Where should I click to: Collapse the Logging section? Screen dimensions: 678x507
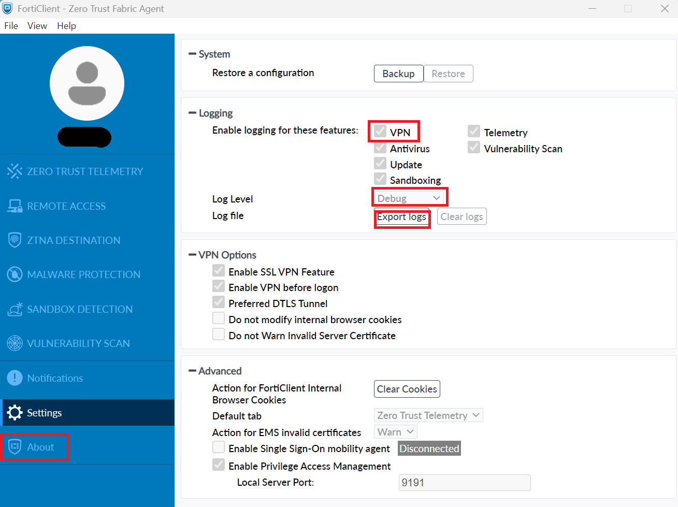pyautogui.click(x=193, y=113)
